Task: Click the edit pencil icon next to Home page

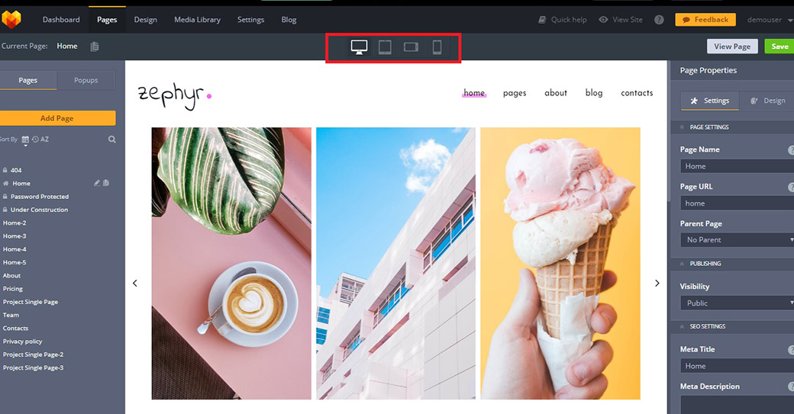Action: [x=97, y=183]
